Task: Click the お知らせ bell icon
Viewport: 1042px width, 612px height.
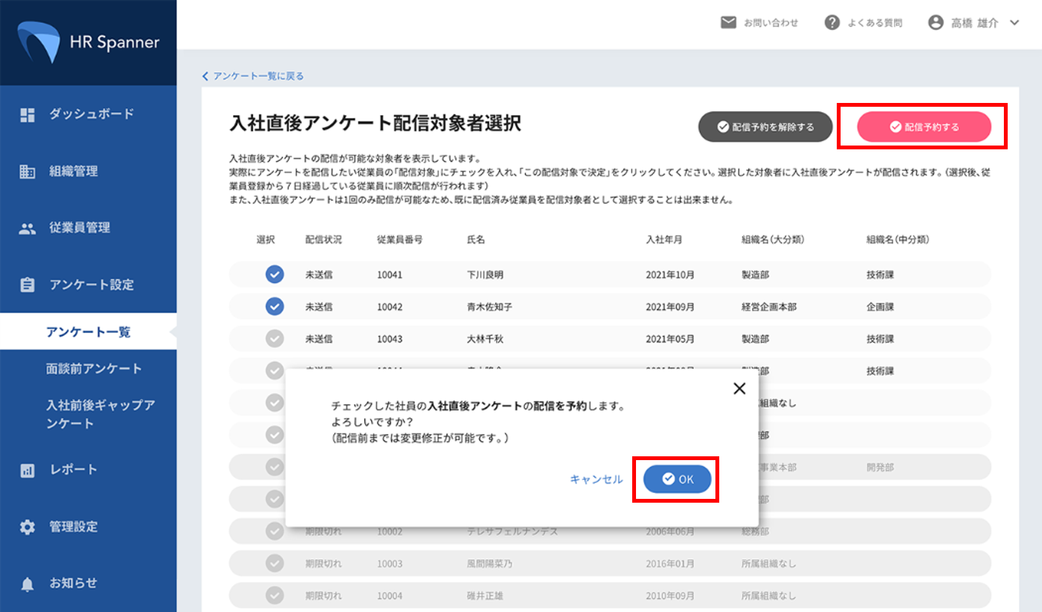Action: 27,584
